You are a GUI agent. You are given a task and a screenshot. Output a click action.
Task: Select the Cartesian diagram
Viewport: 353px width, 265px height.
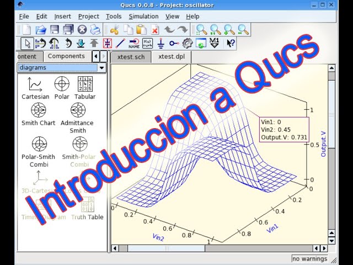coord(35,88)
